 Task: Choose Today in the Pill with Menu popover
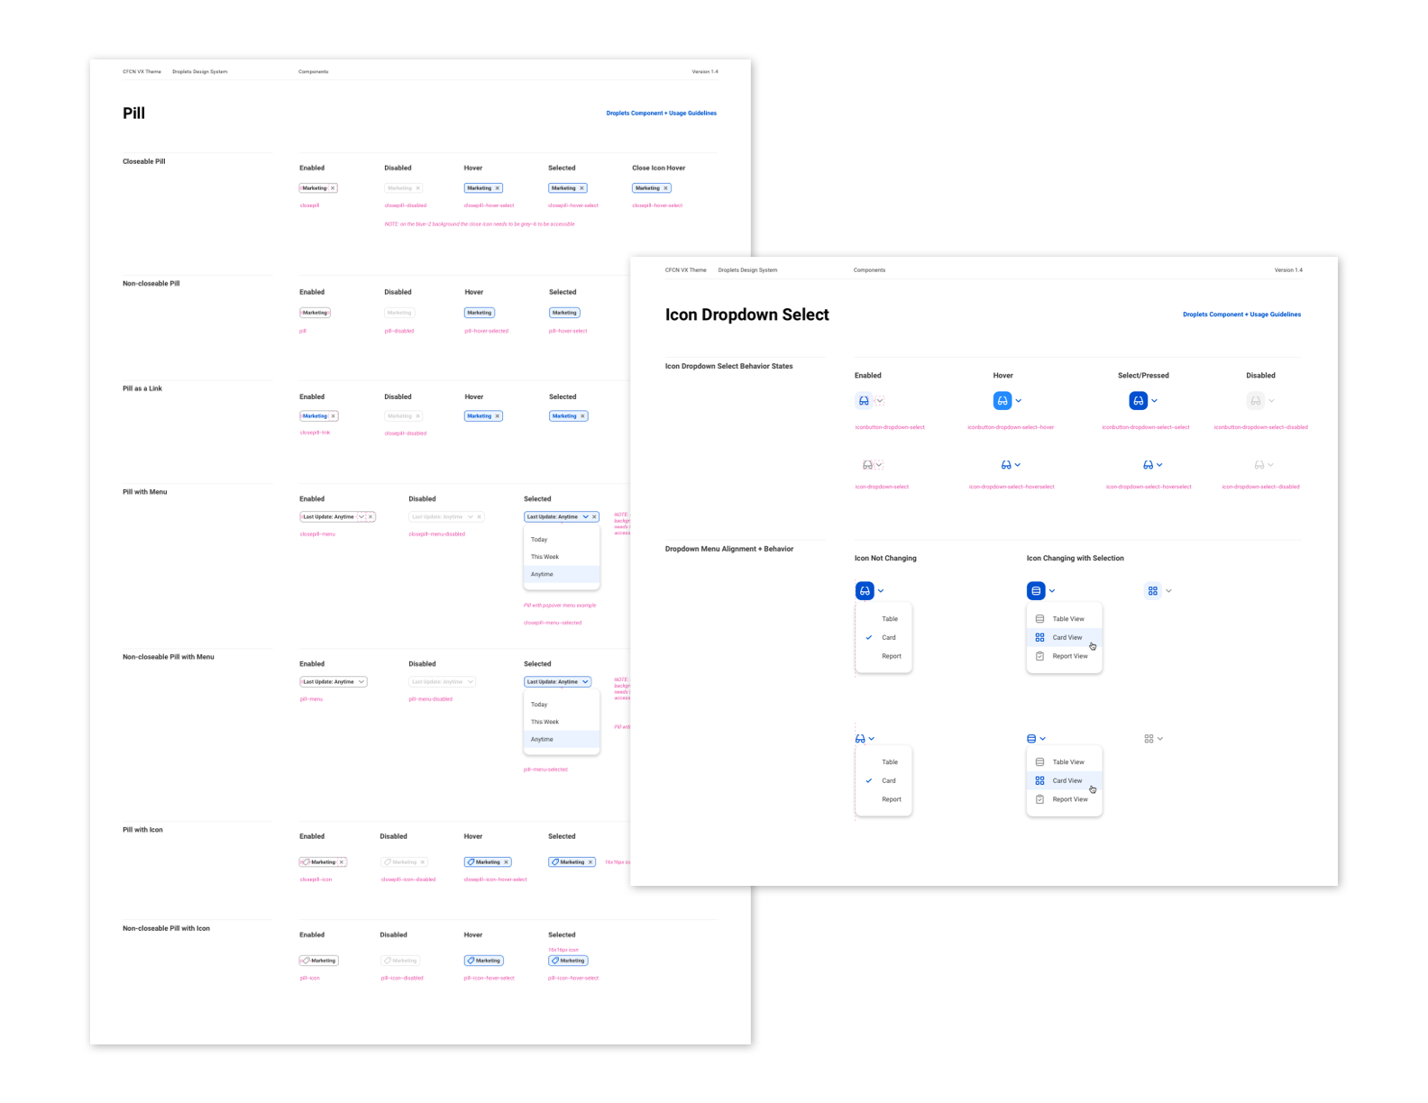tap(562, 540)
